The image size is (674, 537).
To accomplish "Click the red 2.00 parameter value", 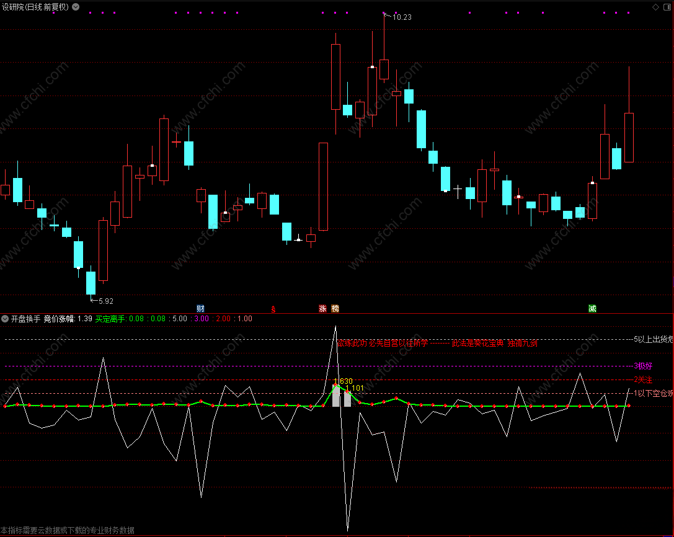I will (223, 319).
